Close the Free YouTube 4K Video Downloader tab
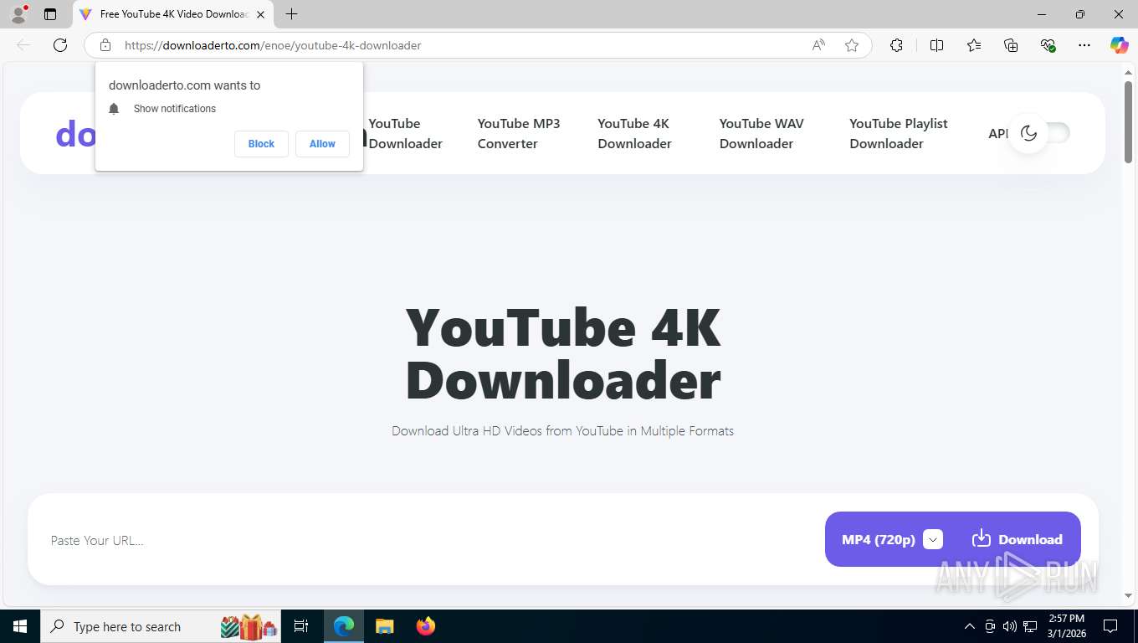Image resolution: width=1138 pixels, height=643 pixels. click(261, 14)
